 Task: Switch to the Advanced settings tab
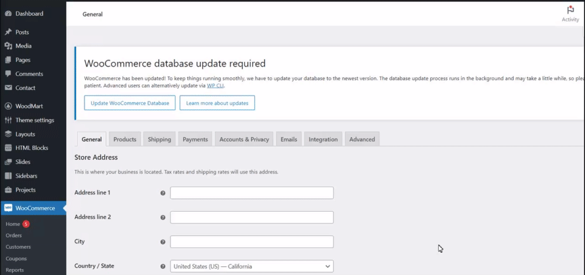(x=362, y=139)
